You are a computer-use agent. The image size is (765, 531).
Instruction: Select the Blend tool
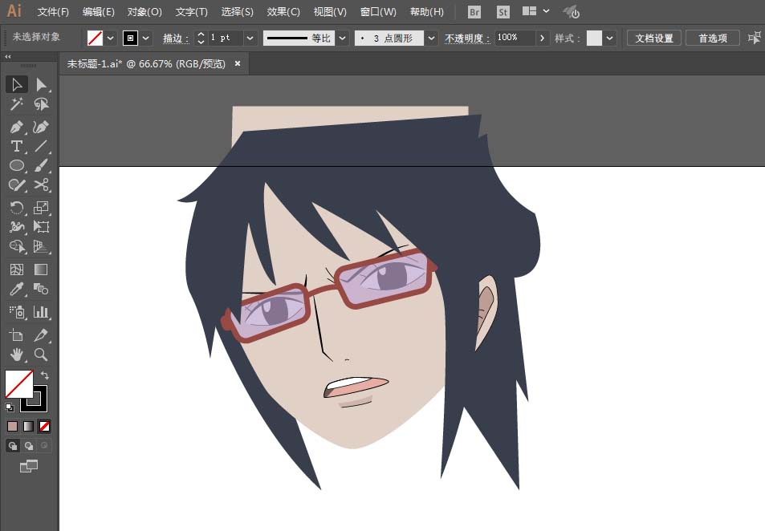(x=41, y=289)
